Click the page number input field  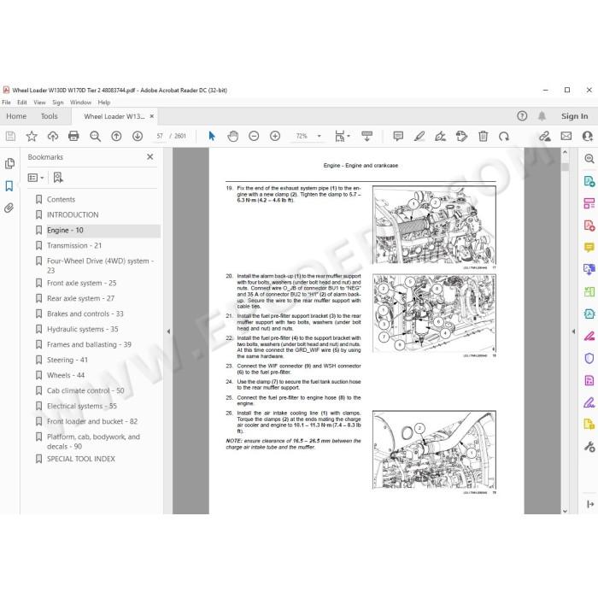(x=160, y=136)
